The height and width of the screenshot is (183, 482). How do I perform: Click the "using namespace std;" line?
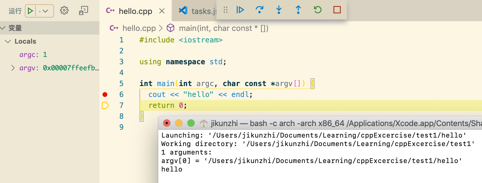(x=183, y=62)
